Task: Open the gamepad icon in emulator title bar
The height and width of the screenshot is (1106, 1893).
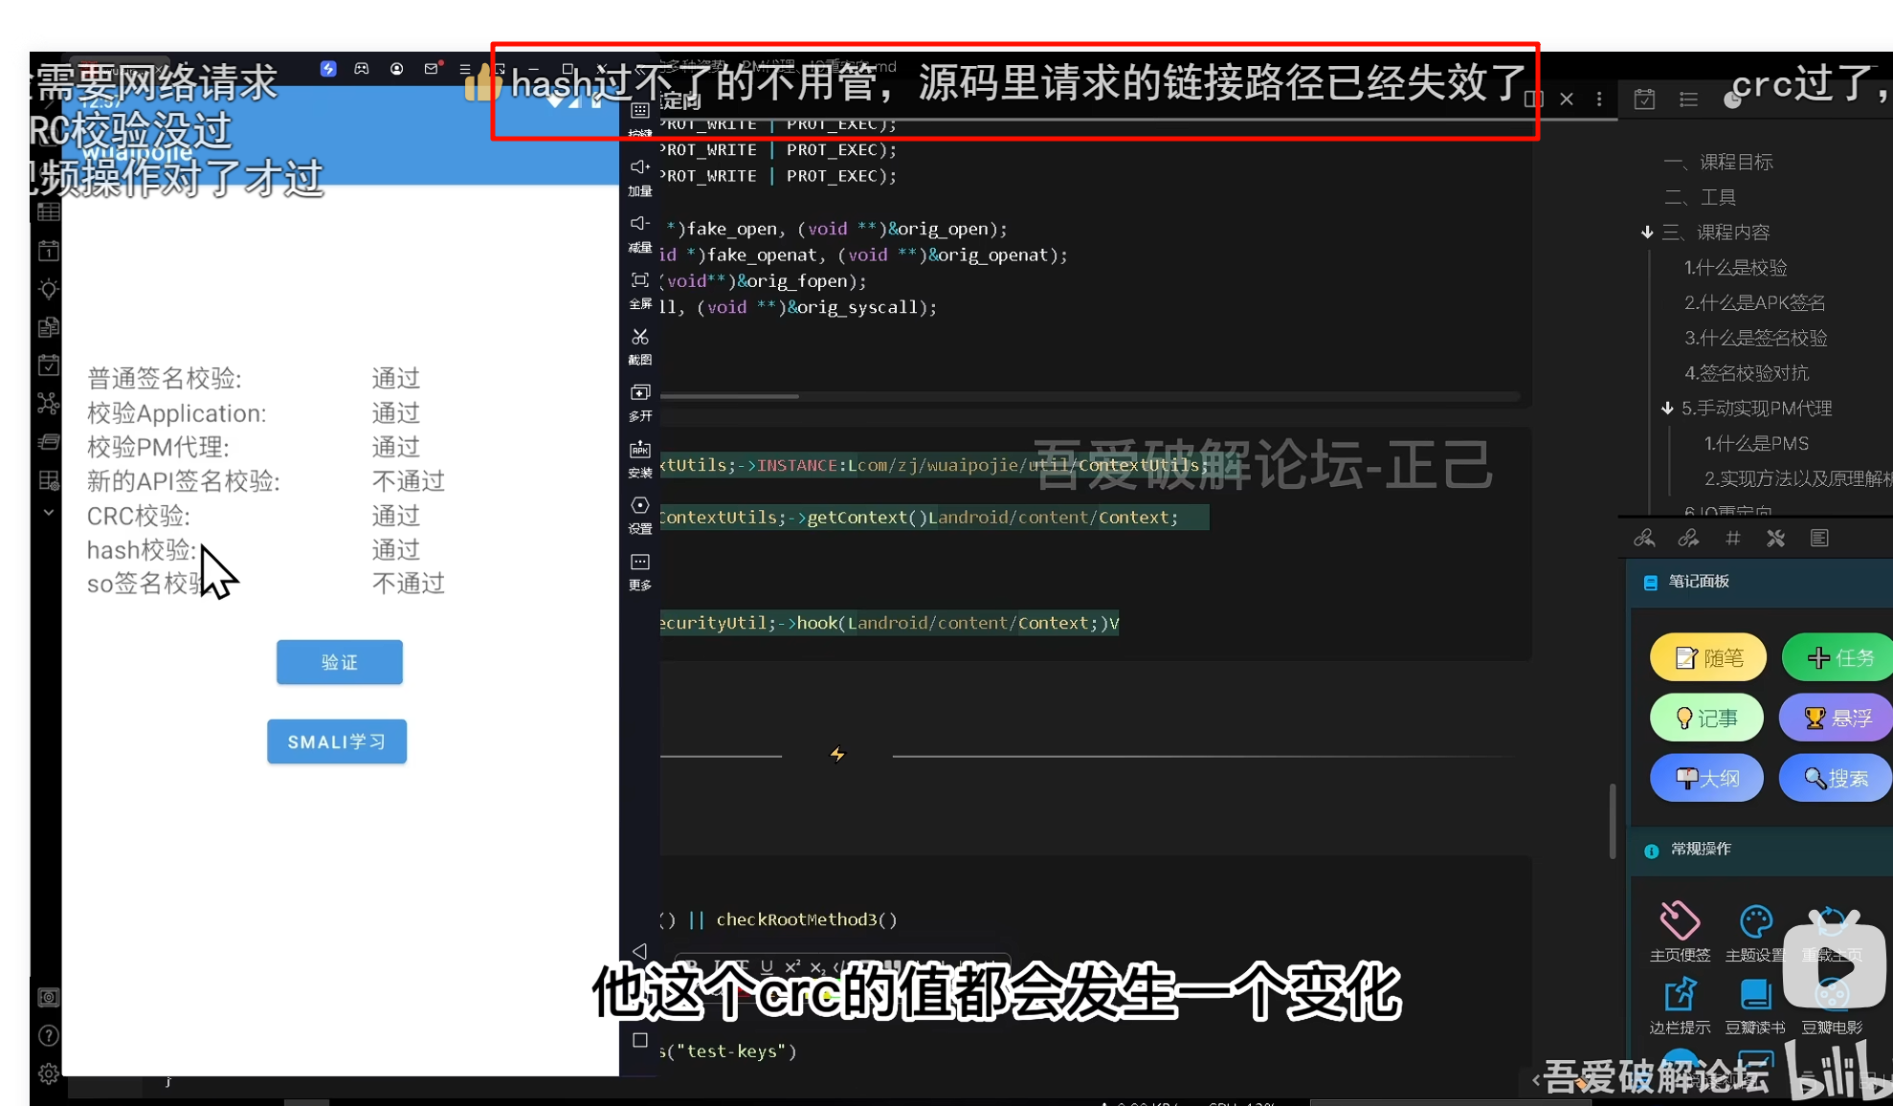Action: pyautogui.click(x=362, y=69)
